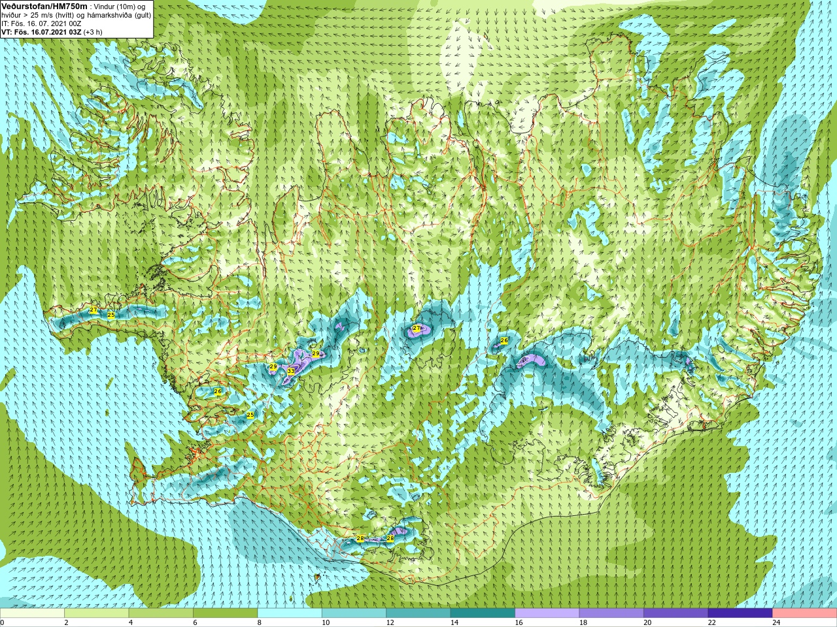Click the 2–4 m/s light green legend swatch
The height and width of the screenshot is (627, 837).
[x=97, y=613]
